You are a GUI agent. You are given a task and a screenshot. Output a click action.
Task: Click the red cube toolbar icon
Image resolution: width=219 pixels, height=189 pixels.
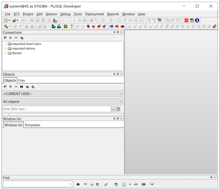coord(88,26)
